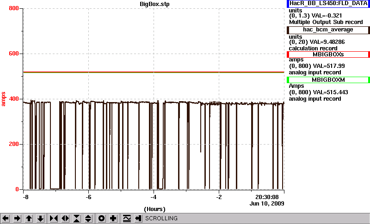Screen dimensions: 370x224
Task: Select the hac_bcm_average curve legend
Action: tap(328, 30)
